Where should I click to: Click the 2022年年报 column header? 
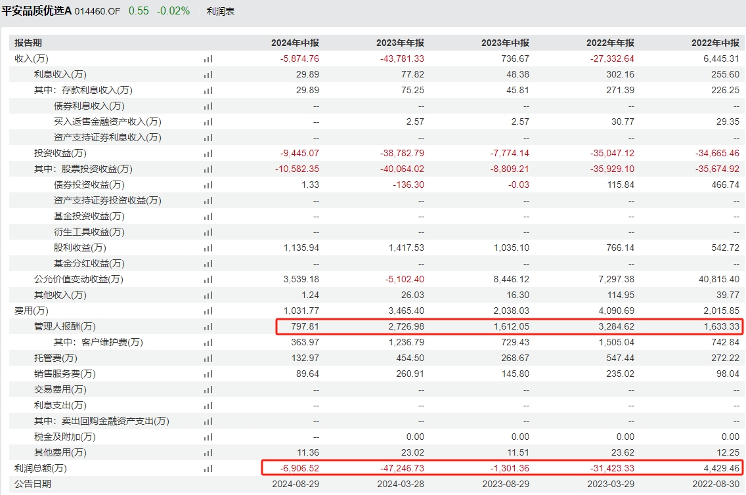click(x=611, y=43)
